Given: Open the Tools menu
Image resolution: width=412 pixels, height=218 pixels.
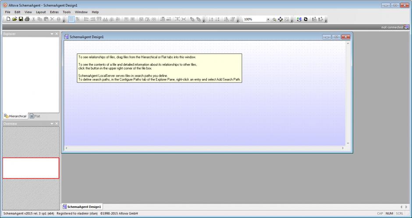Looking at the screenshot, I should tap(67, 12).
